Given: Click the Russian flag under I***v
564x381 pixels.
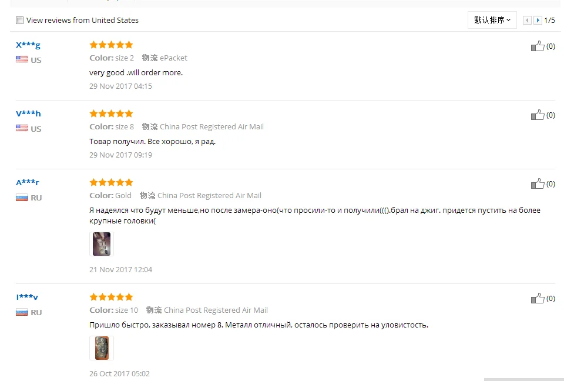Looking at the screenshot, I should coord(22,312).
